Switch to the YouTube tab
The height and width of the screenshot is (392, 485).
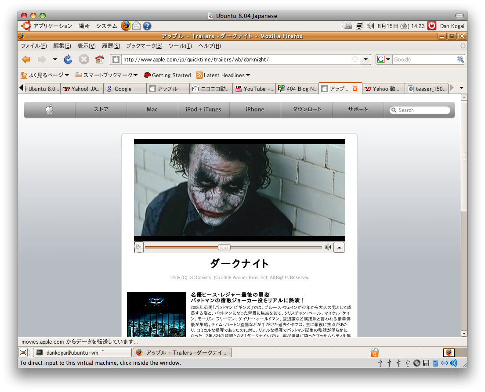(x=254, y=89)
